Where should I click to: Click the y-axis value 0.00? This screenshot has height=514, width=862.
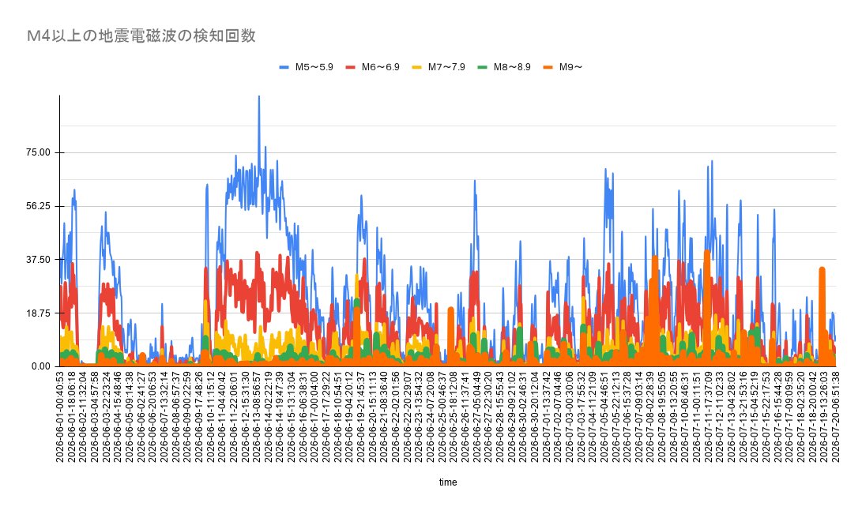click(40, 366)
